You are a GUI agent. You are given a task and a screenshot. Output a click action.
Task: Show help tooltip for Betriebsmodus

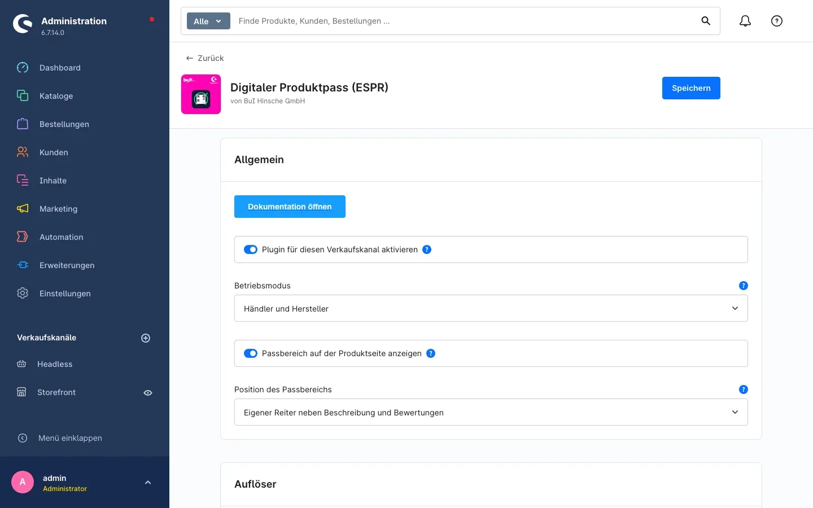pos(744,286)
